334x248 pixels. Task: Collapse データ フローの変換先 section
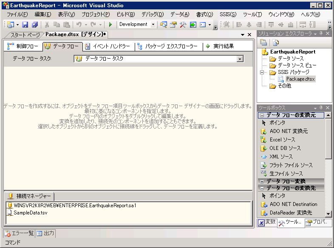point(262,189)
